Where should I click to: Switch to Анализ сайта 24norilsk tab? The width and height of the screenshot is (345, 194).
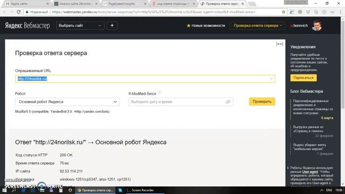pyautogui.click(x=75, y=4)
